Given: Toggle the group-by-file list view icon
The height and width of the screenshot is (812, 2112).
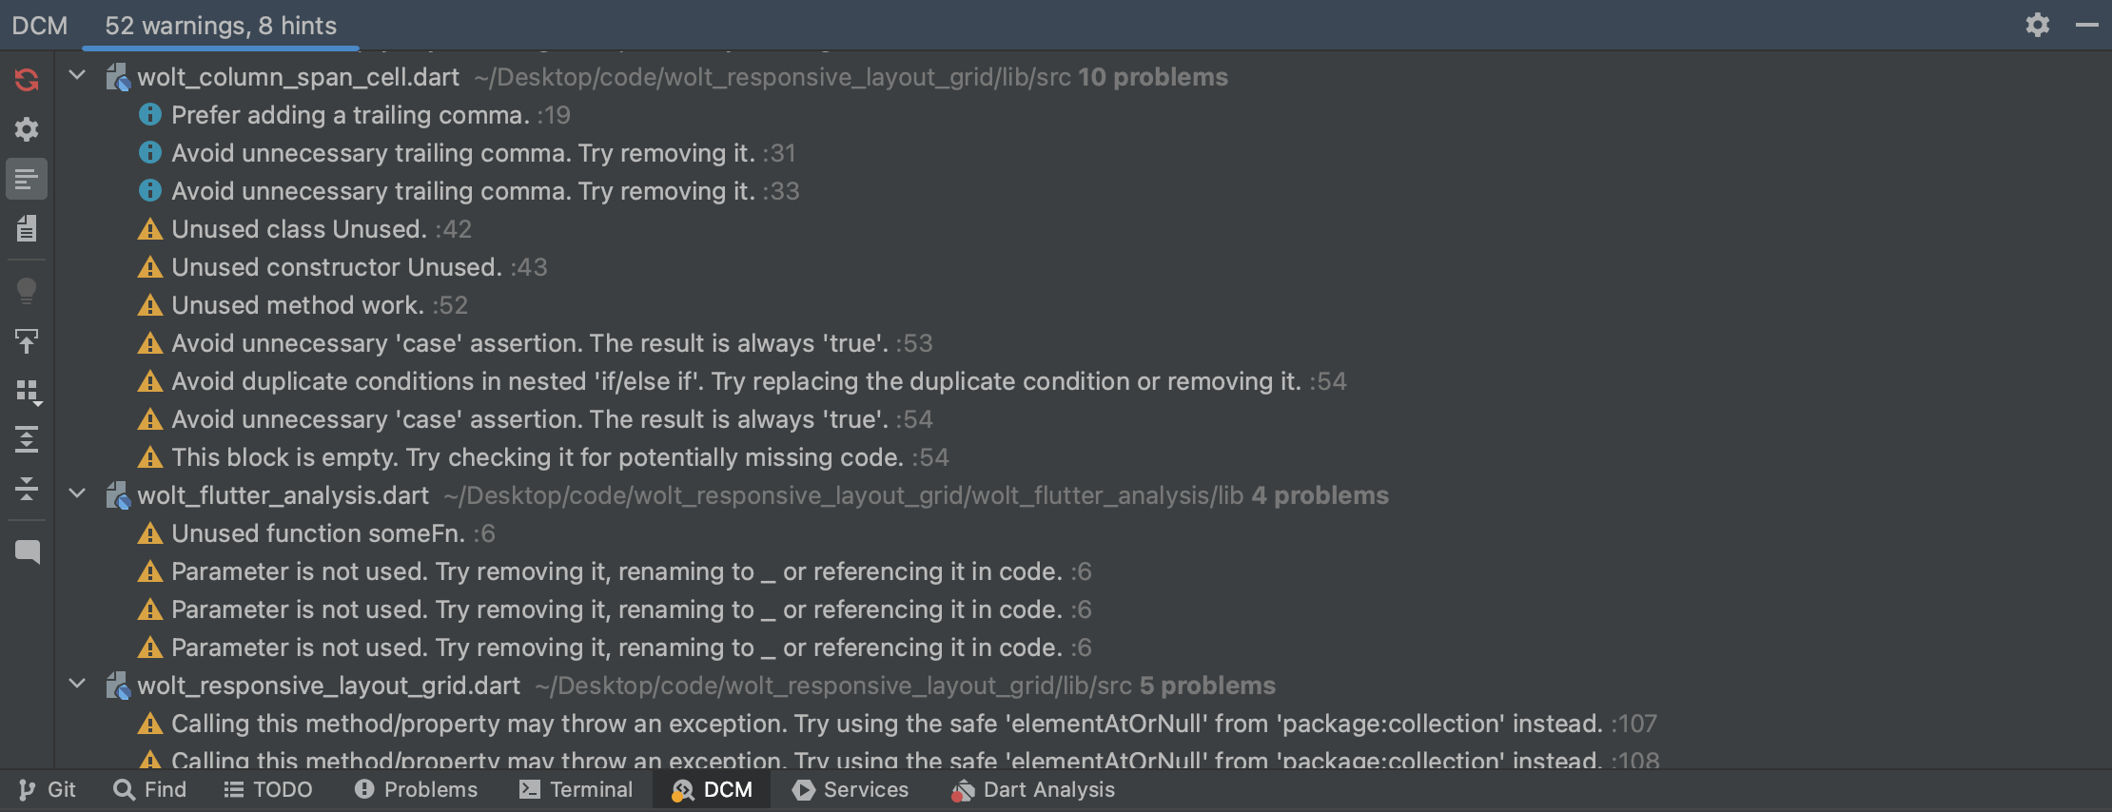Looking at the screenshot, I should coord(27,179).
